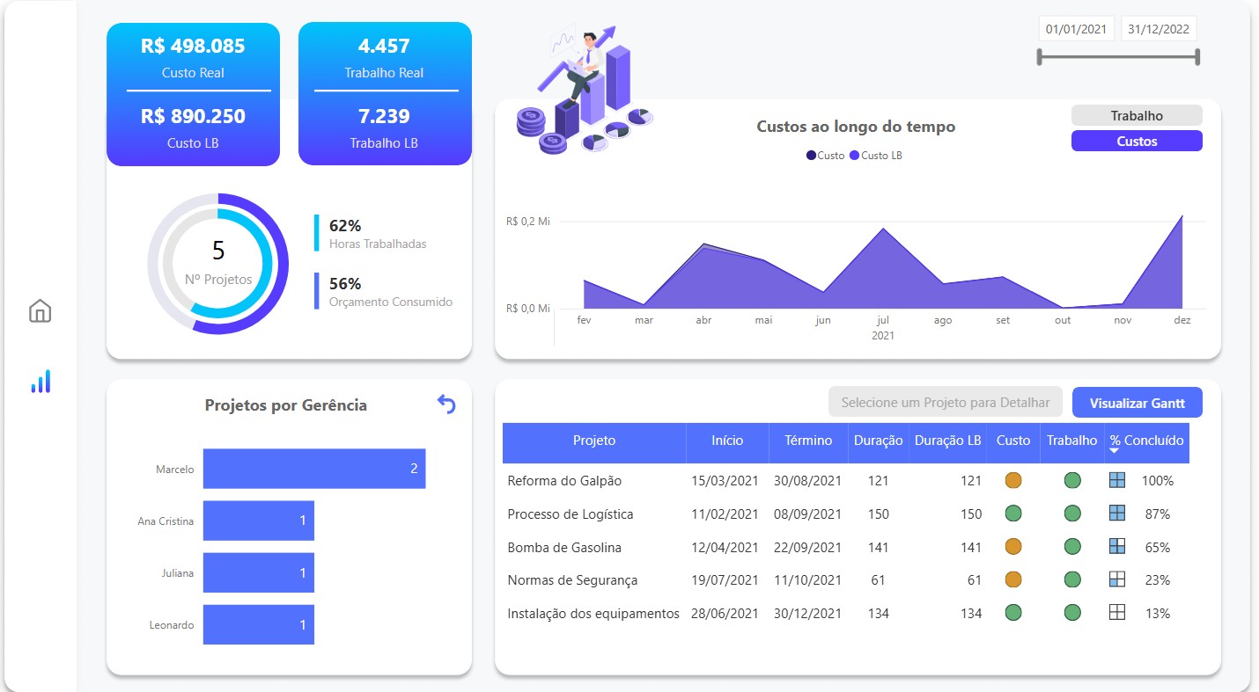
Task: Click the green Trabalho dot for Processo de Logística
Action: (1071, 514)
